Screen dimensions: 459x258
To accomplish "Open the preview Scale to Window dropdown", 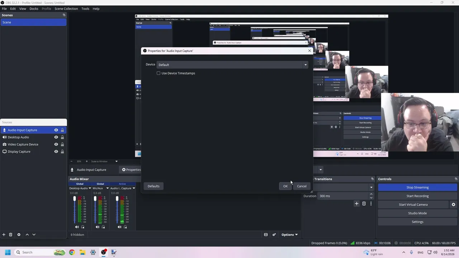I will click(104, 161).
